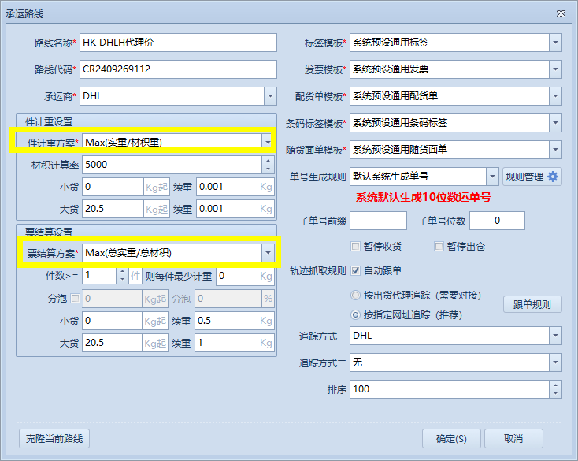Click the 路线名称 input field
The height and width of the screenshot is (461, 578).
tap(178, 43)
